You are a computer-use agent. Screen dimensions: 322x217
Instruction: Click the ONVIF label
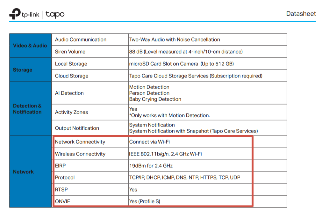pyautogui.click(x=62, y=201)
